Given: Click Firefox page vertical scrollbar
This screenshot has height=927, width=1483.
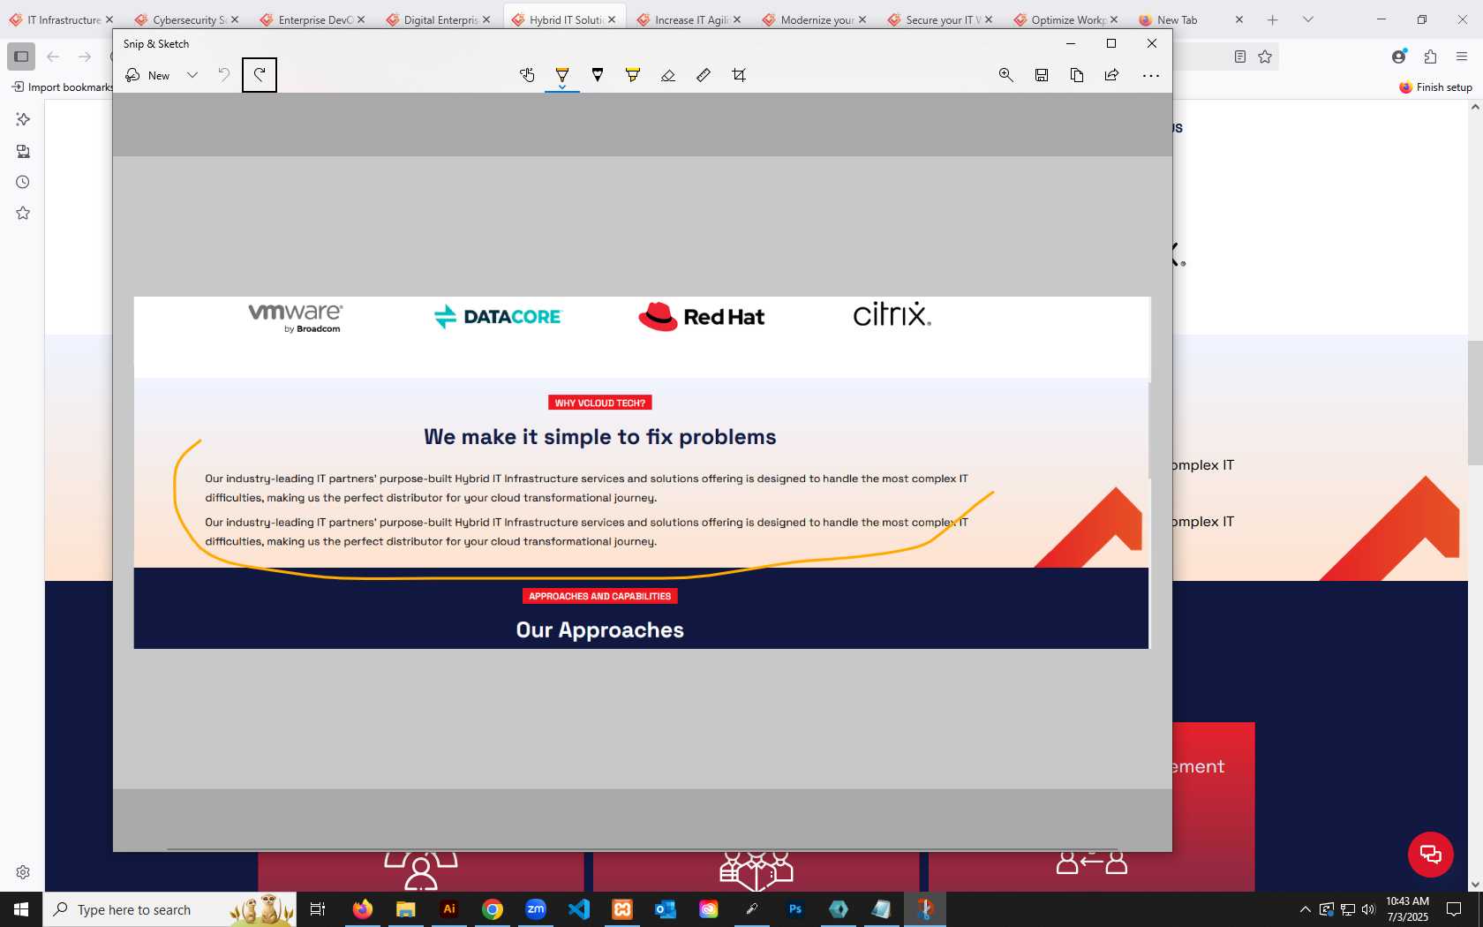Looking at the screenshot, I should coord(1475,402).
